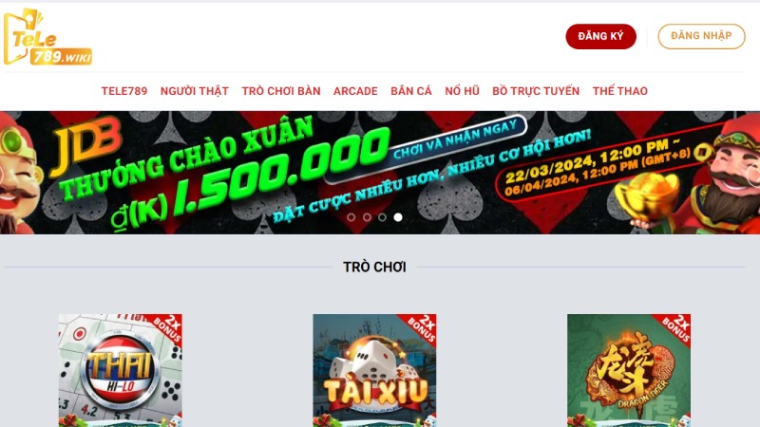The height and width of the screenshot is (427, 760).
Task: Open the THỂ THAO sports menu
Action: pyautogui.click(x=620, y=91)
